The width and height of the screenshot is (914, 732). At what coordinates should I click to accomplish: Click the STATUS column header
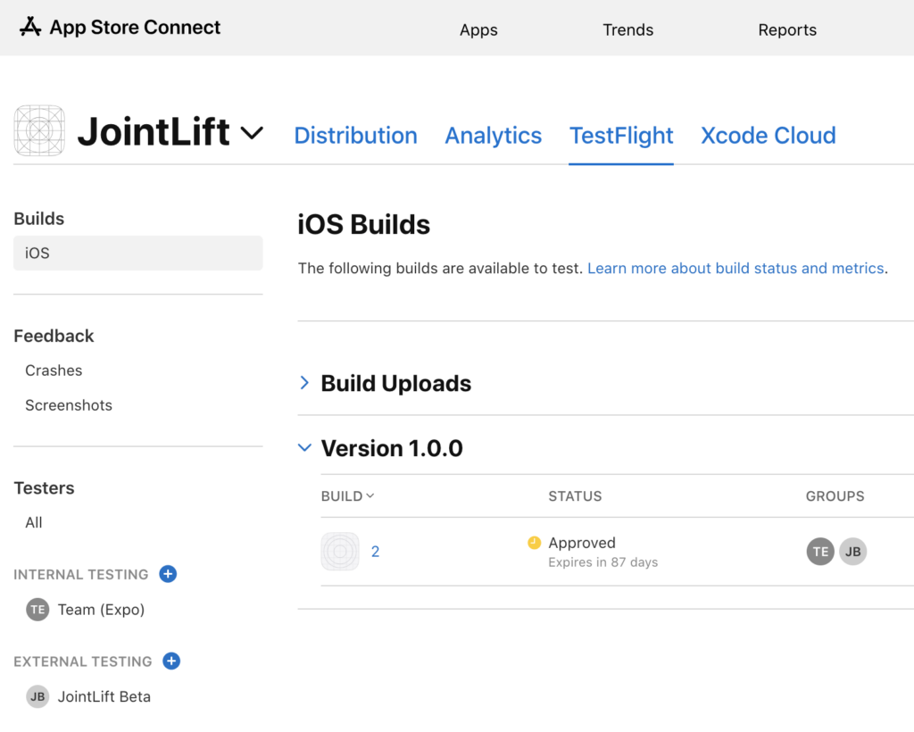point(575,496)
